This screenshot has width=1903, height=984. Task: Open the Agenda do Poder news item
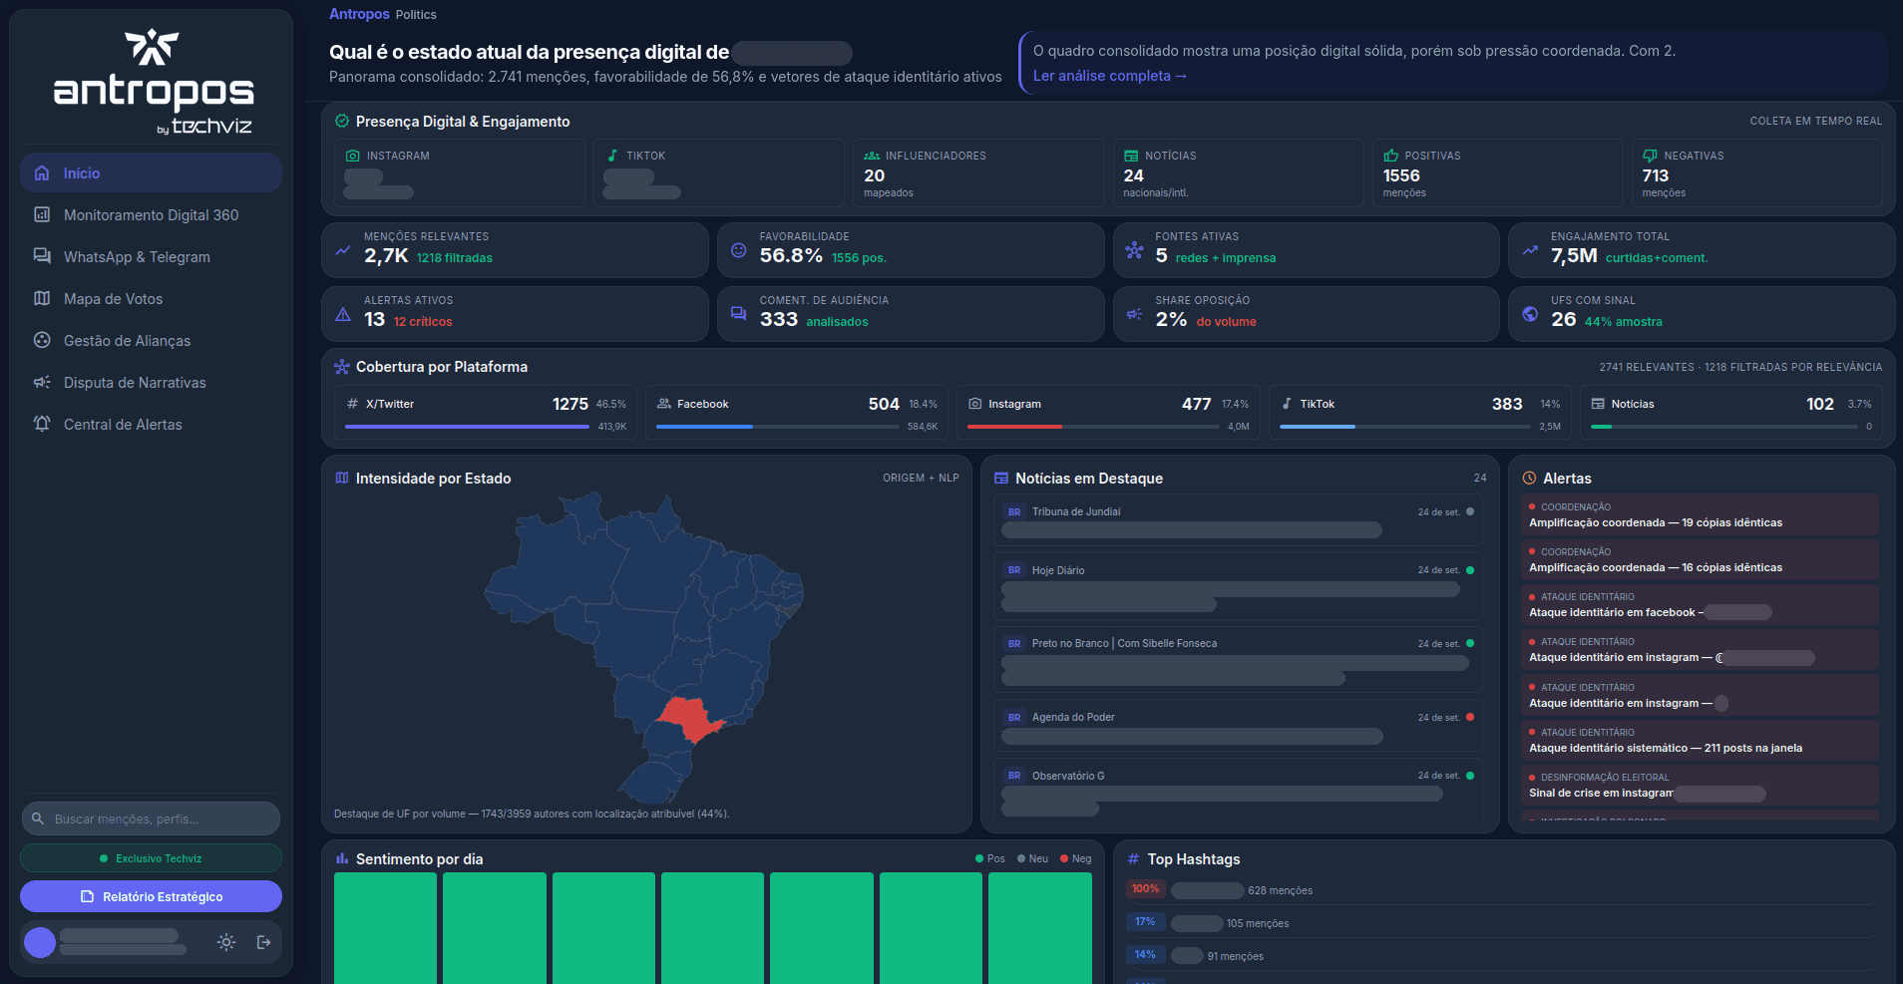click(x=1238, y=726)
